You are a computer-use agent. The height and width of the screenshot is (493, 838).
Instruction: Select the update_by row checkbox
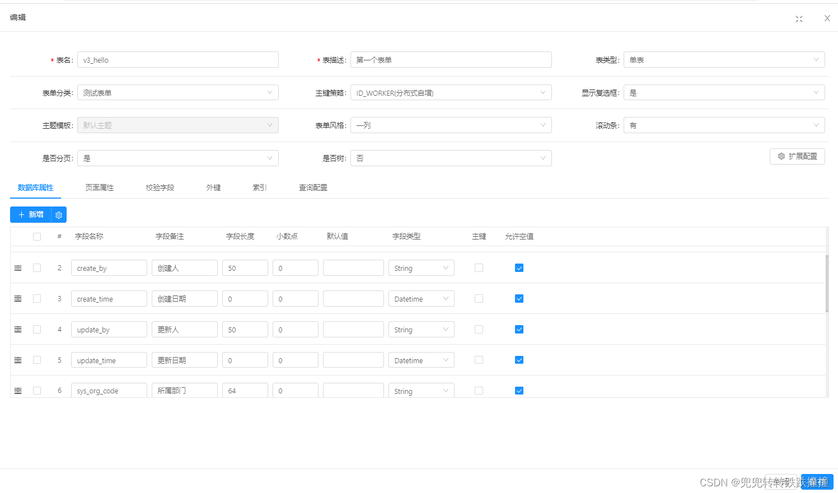pyautogui.click(x=37, y=330)
